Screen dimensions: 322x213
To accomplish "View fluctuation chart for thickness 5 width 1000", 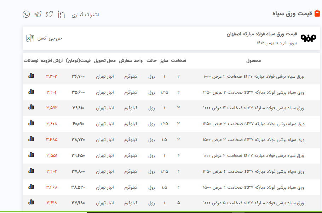I will click(x=31, y=203).
